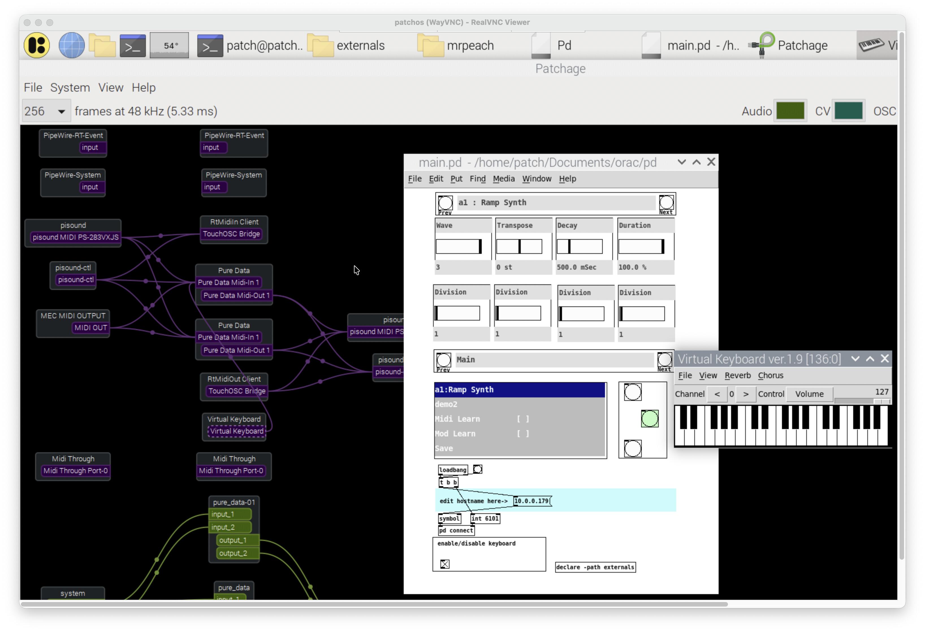
Task: Click the Transpose slider
Action: [519, 246]
